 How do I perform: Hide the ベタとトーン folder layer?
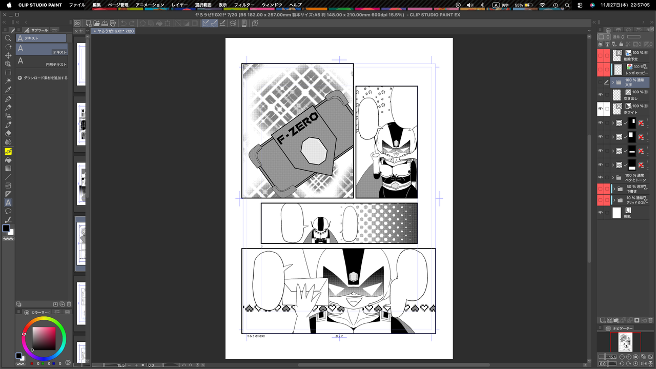(600, 178)
